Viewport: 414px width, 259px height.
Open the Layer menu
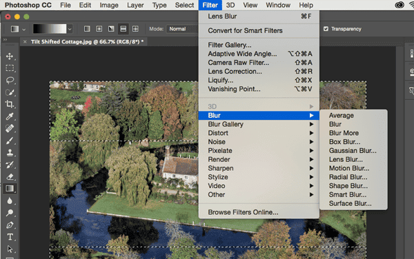[x=135, y=5]
